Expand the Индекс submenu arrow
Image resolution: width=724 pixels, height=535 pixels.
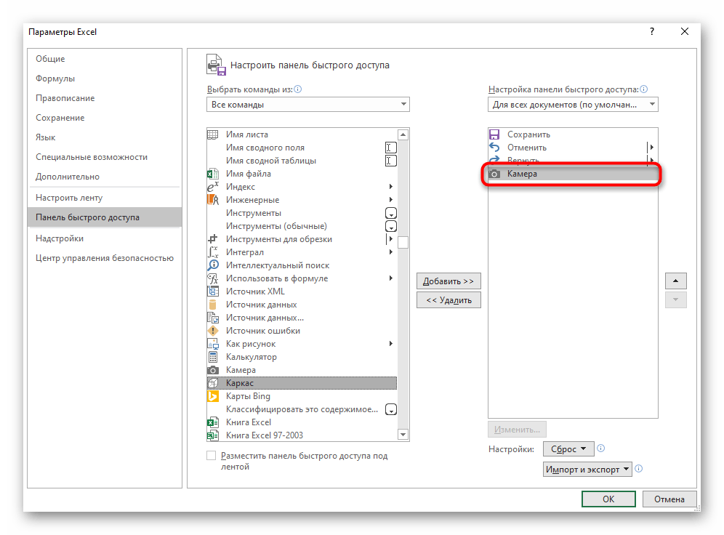[390, 187]
